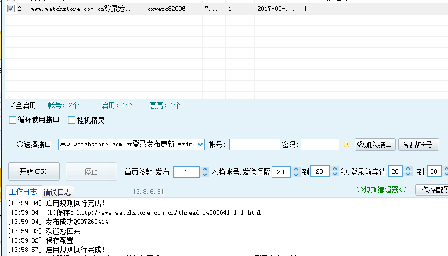
Task: Select the 2017-09-... date cell
Action: pos(277,9)
